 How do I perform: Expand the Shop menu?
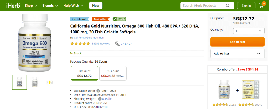pos(31,6)
